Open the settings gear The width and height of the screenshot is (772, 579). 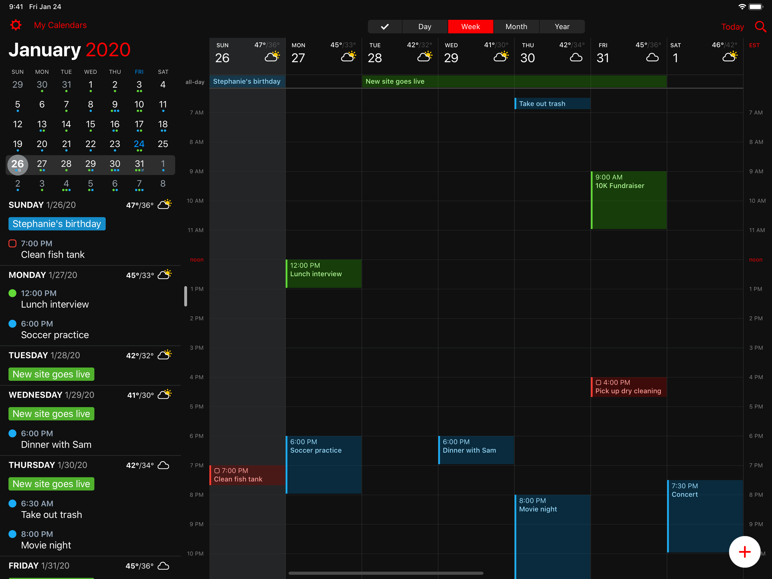pos(15,25)
